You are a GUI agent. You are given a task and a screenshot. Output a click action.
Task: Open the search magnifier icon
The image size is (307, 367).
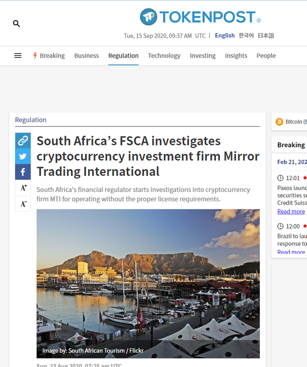point(16,23)
